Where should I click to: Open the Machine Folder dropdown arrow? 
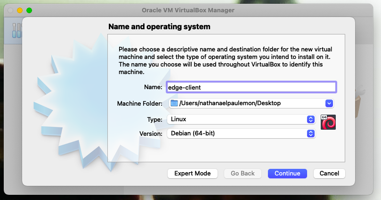329,103
